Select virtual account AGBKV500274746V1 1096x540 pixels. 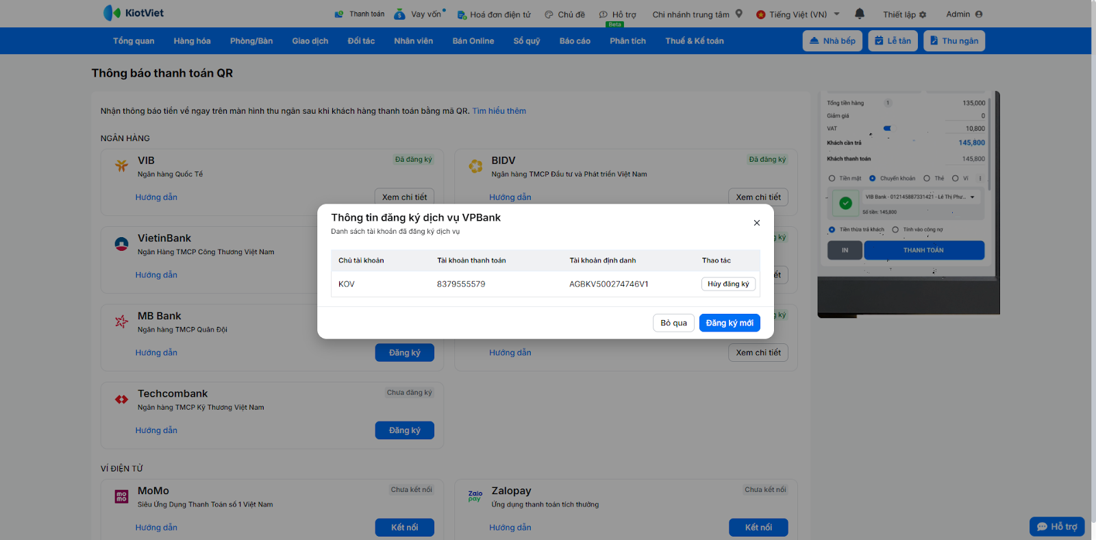[x=609, y=284]
